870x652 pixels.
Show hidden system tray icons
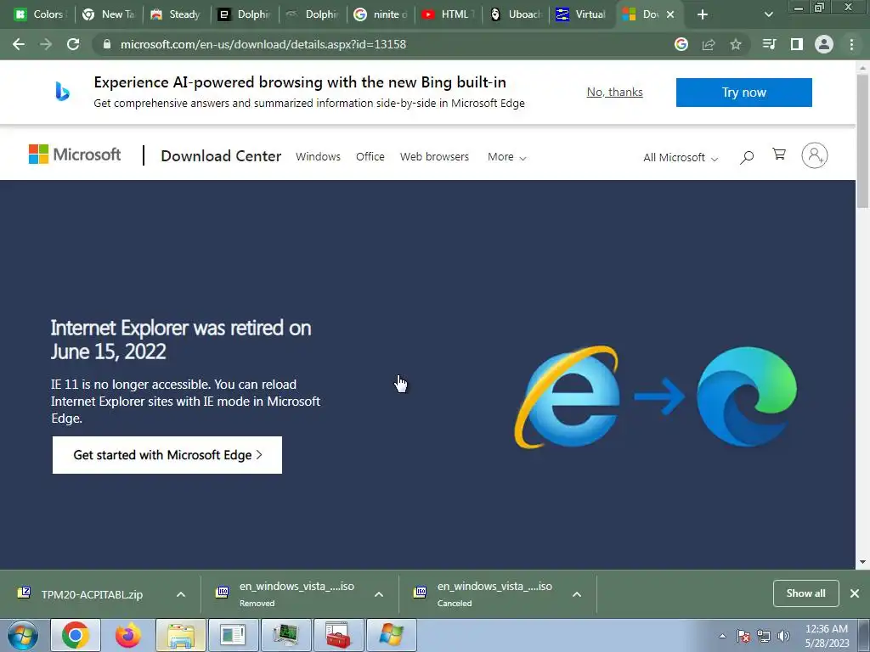[722, 636]
